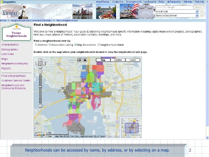Viewport: 209px width, 157px height.
Task: Switch map to Satellite view
Action: (x=118, y=60)
